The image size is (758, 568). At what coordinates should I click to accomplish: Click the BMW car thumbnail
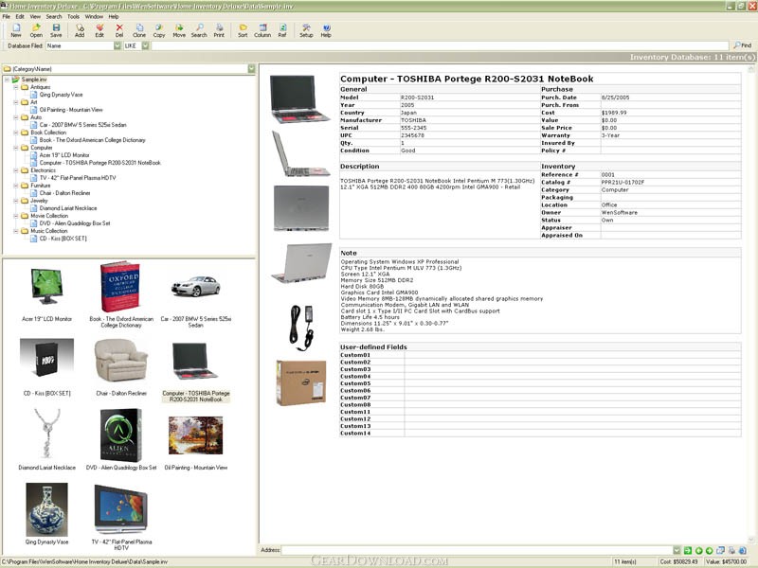tap(196, 287)
